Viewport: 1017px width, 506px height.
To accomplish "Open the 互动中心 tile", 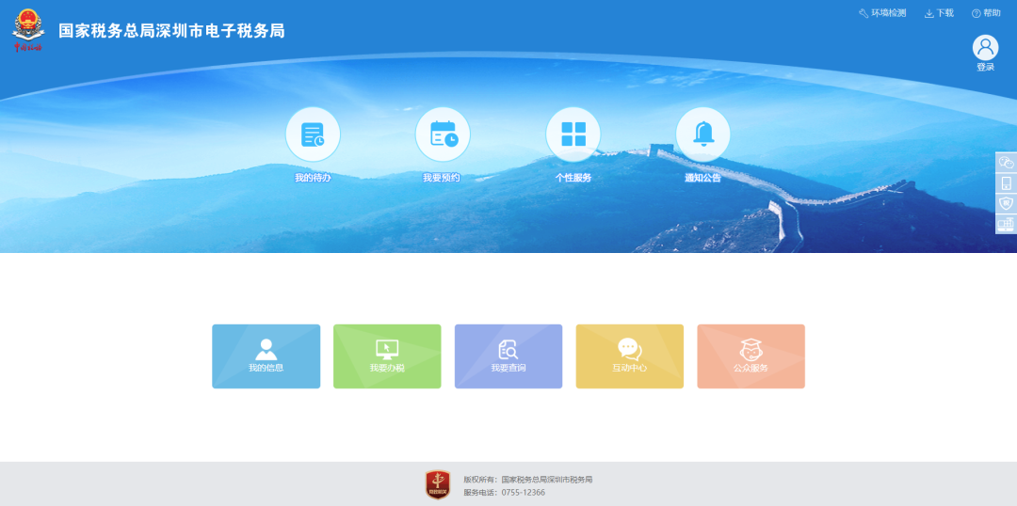I will point(630,356).
